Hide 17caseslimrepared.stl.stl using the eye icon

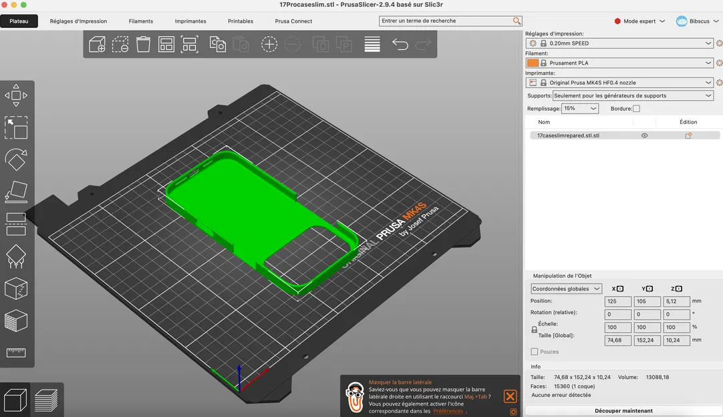tap(645, 135)
